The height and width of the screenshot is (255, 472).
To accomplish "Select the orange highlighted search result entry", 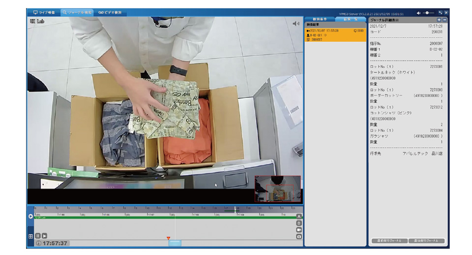I will click(335, 34).
